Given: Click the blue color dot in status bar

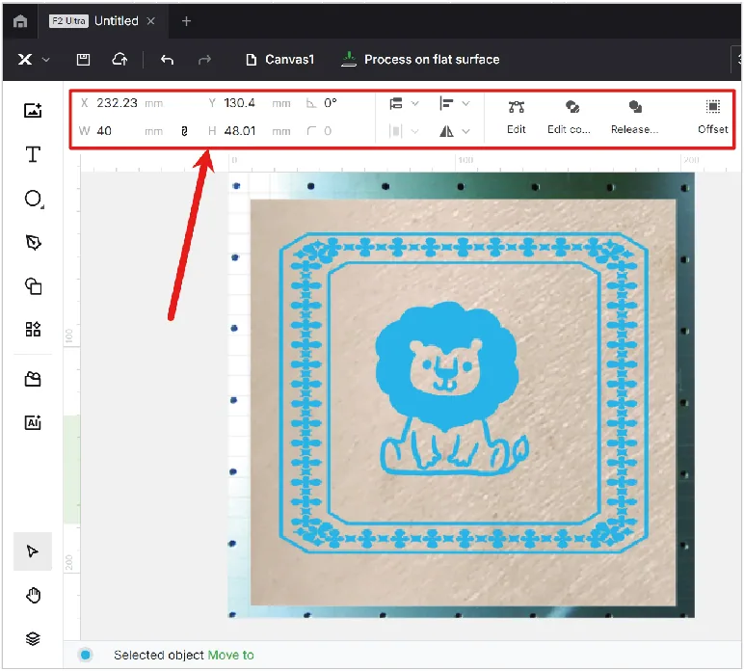Looking at the screenshot, I should click(x=86, y=655).
